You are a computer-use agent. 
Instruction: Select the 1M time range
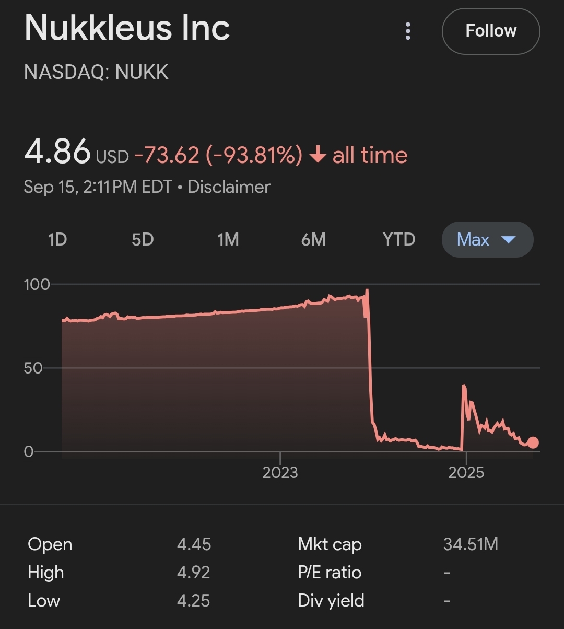[x=228, y=240]
